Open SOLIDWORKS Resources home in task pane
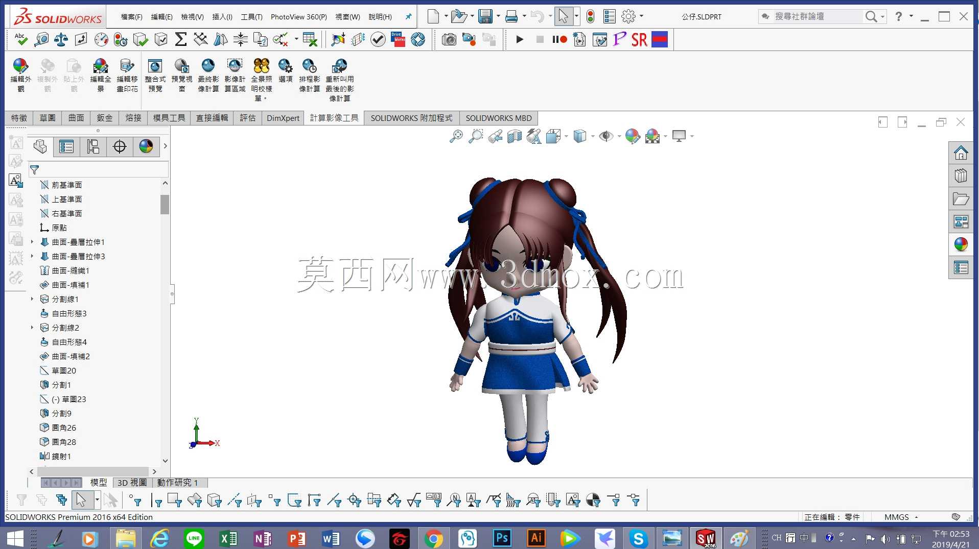Screen dimensions: 979x549 tap(961, 153)
